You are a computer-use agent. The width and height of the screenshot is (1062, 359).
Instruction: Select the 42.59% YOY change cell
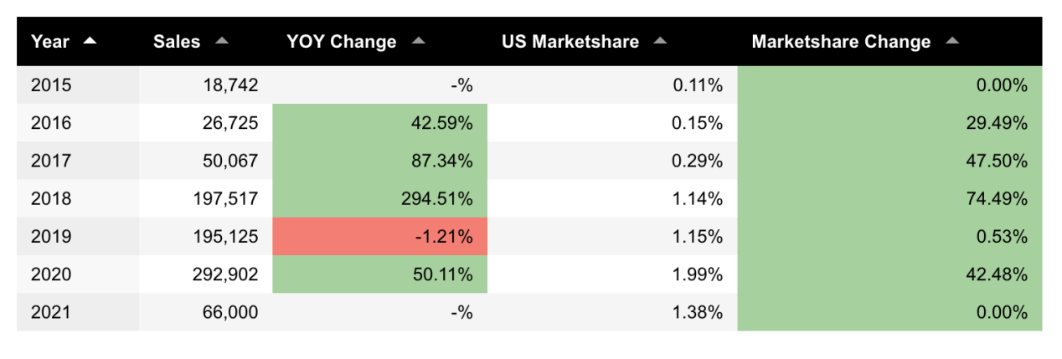click(379, 123)
